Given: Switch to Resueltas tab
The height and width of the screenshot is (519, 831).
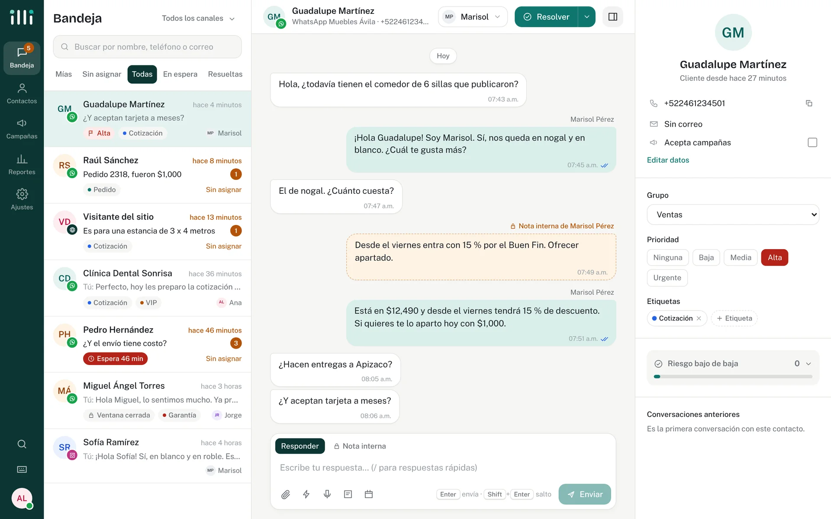Looking at the screenshot, I should click(x=225, y=74).
